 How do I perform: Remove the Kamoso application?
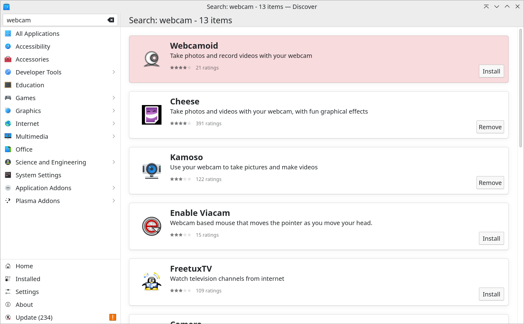click(490, 183)
